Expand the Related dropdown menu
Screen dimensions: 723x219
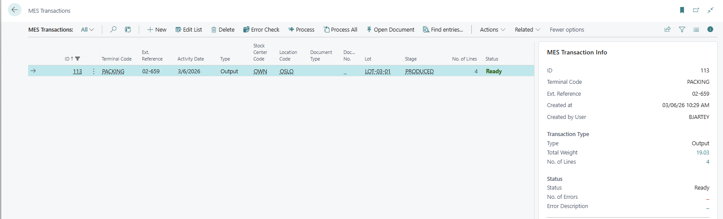click(x=527, y=29)
